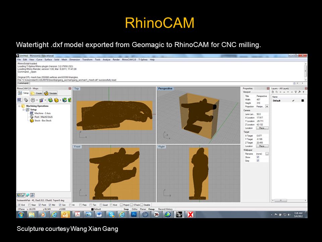
Task: Click the first icon below the machining operations tree
Action: 19,195
